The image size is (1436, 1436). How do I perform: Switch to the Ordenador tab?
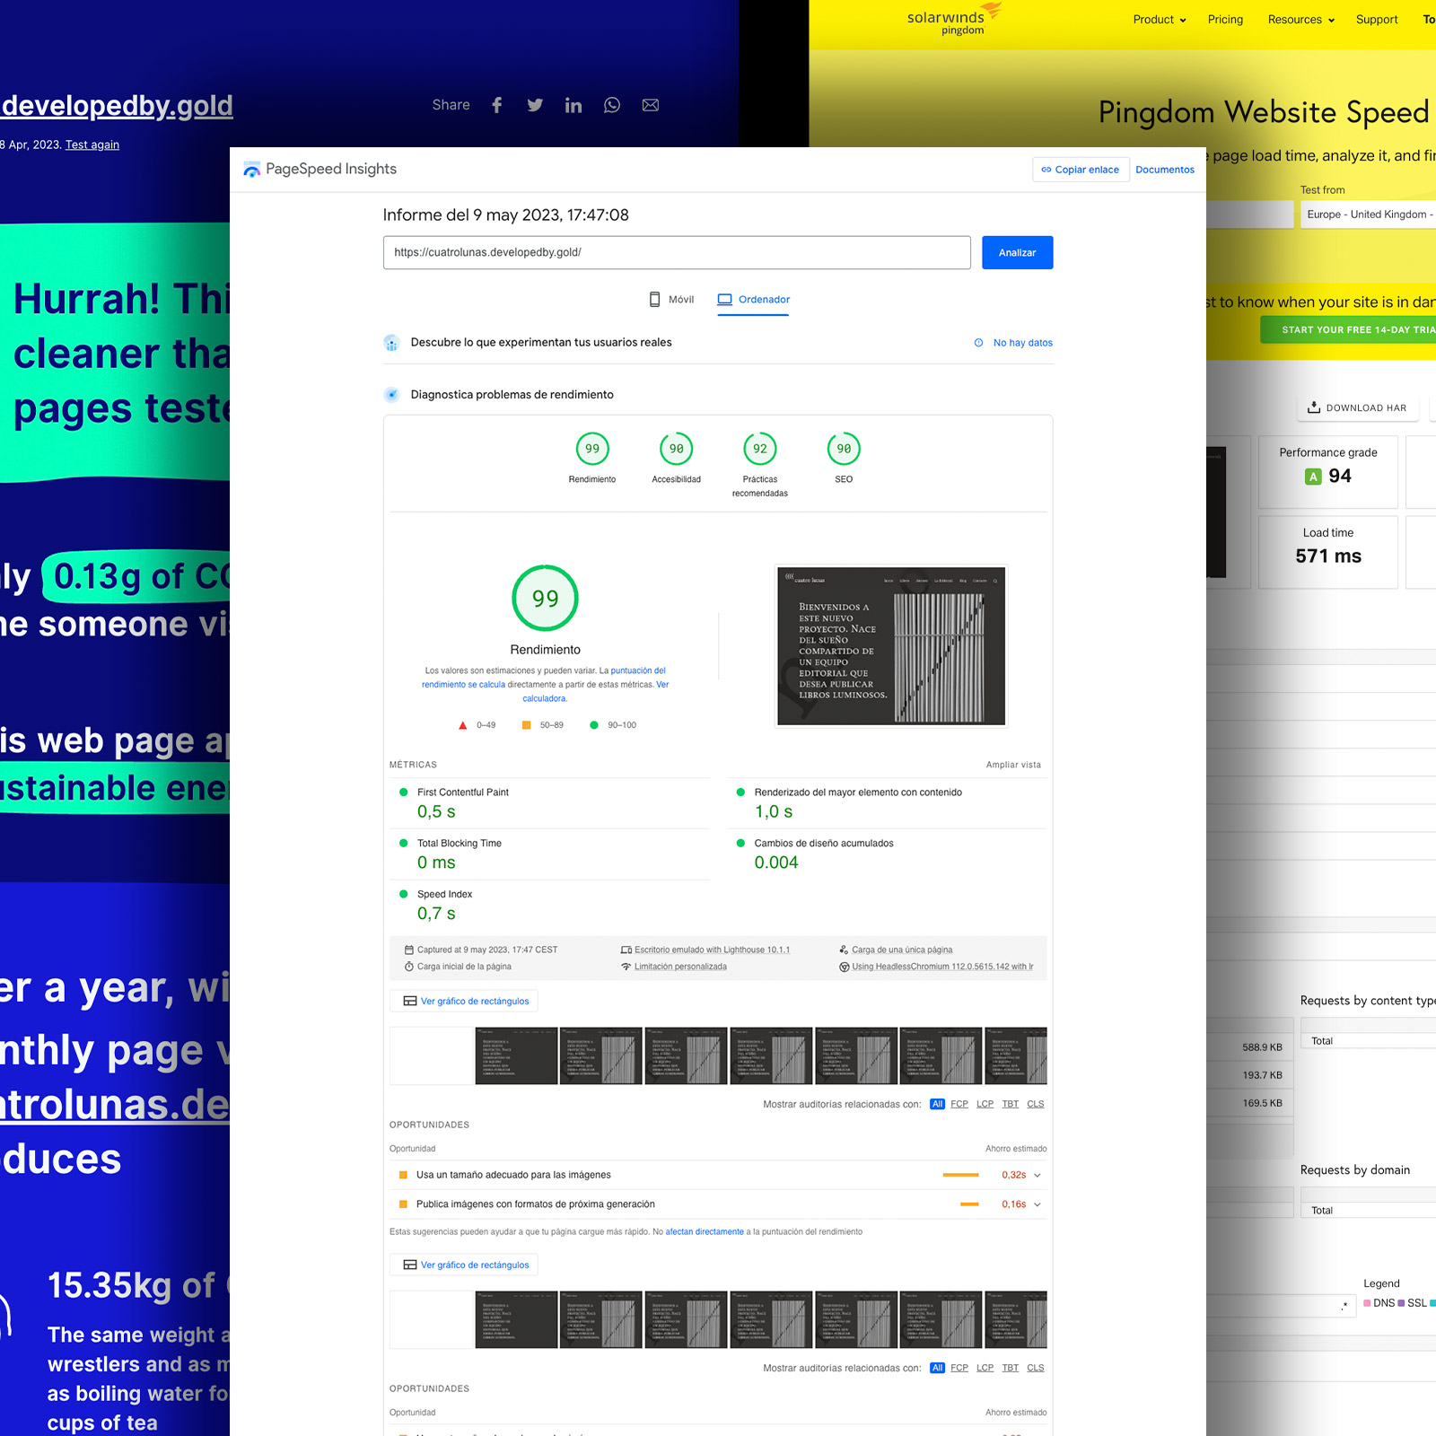point(754,300)
